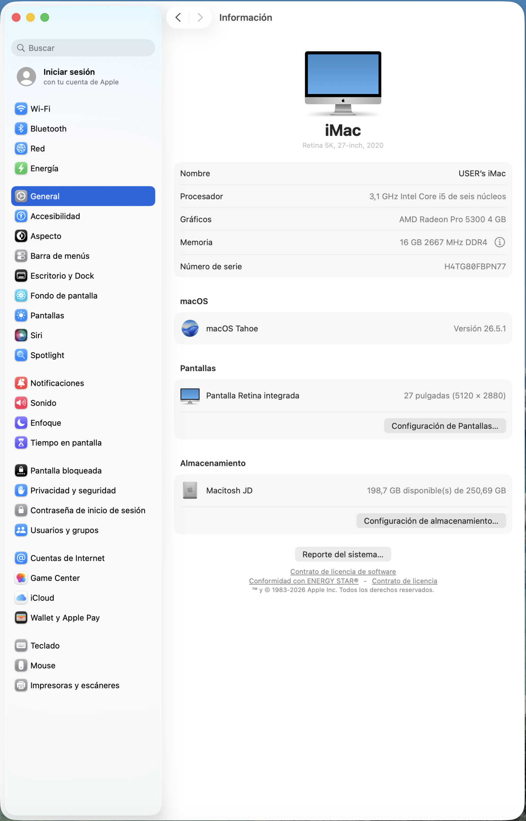Click the Buscar search field

tap(83, 48)
